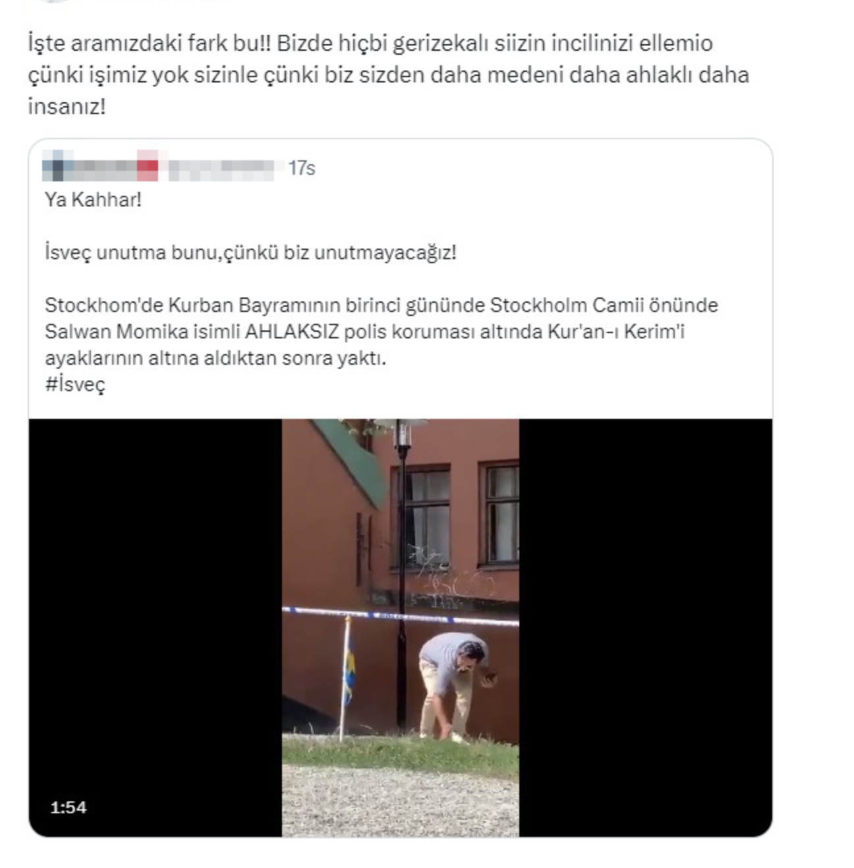Open quoted tweet paragraph mentioning Salwan Momika

(381, 332)
